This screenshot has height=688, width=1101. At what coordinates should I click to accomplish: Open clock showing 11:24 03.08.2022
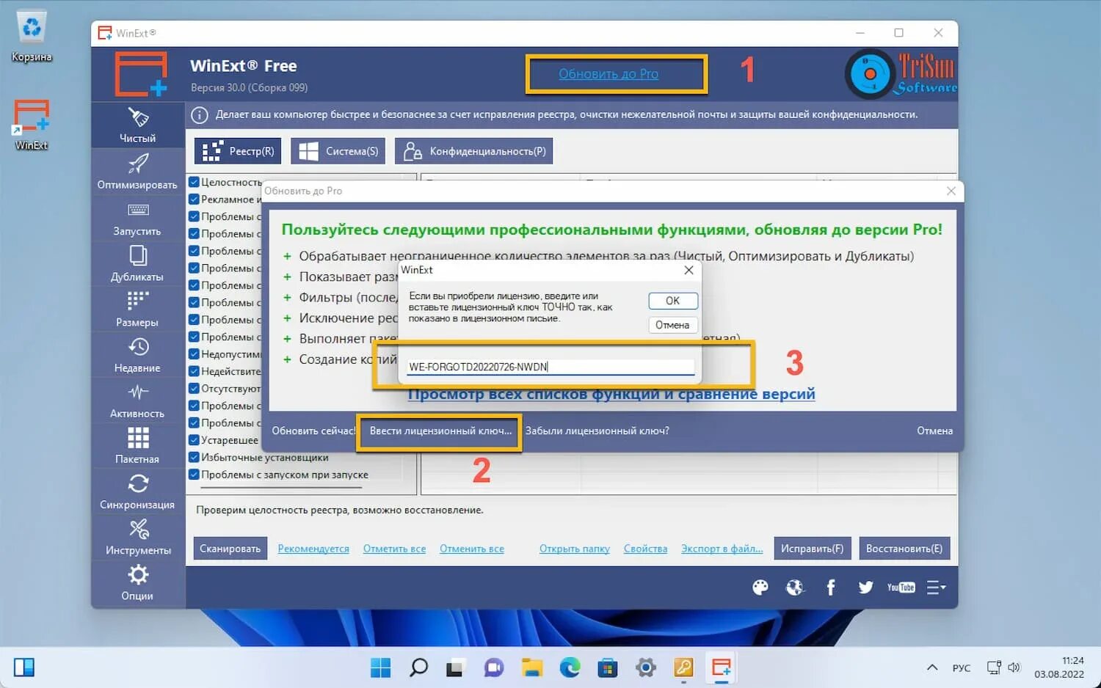point(1059,667)
